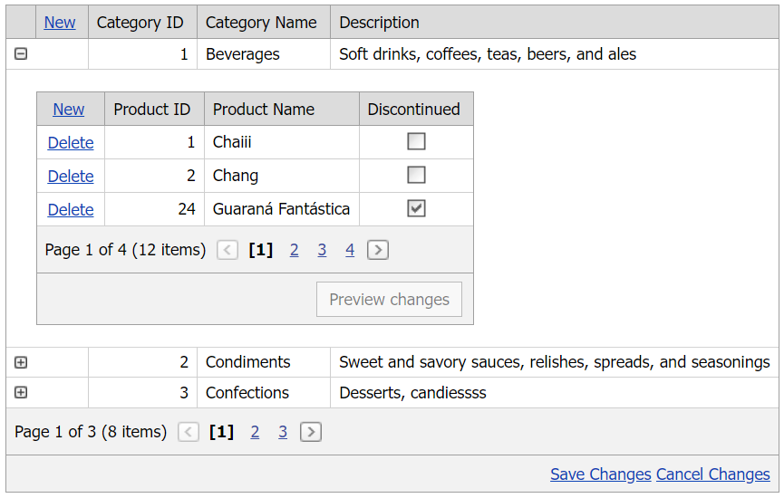The image size is (784, 498).
Task: Go to next page in category pager
Action: (x=311, y=432)
